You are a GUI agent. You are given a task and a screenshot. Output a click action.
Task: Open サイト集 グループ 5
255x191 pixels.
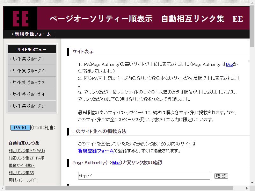pos(32,106)
